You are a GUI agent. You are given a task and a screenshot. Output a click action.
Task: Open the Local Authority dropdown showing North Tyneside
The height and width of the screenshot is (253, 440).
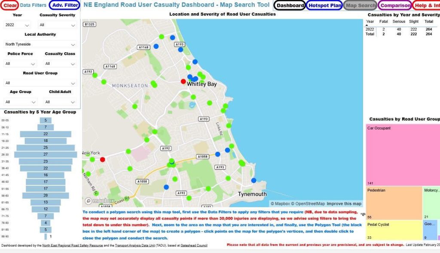click(40, 44)
